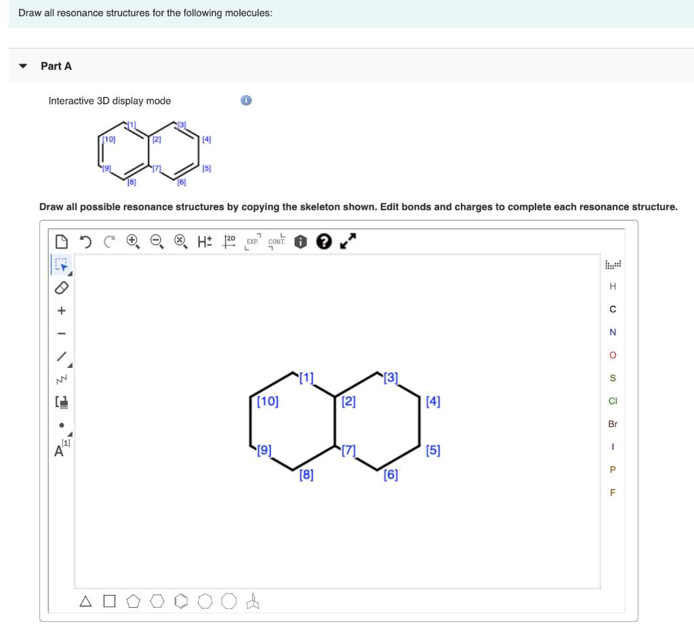Collapse the Part A section
694x624 pixels.
(x=22, y=66)
